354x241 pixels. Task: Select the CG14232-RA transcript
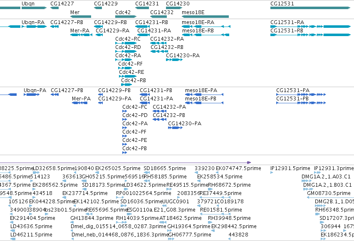click(159, 43)
